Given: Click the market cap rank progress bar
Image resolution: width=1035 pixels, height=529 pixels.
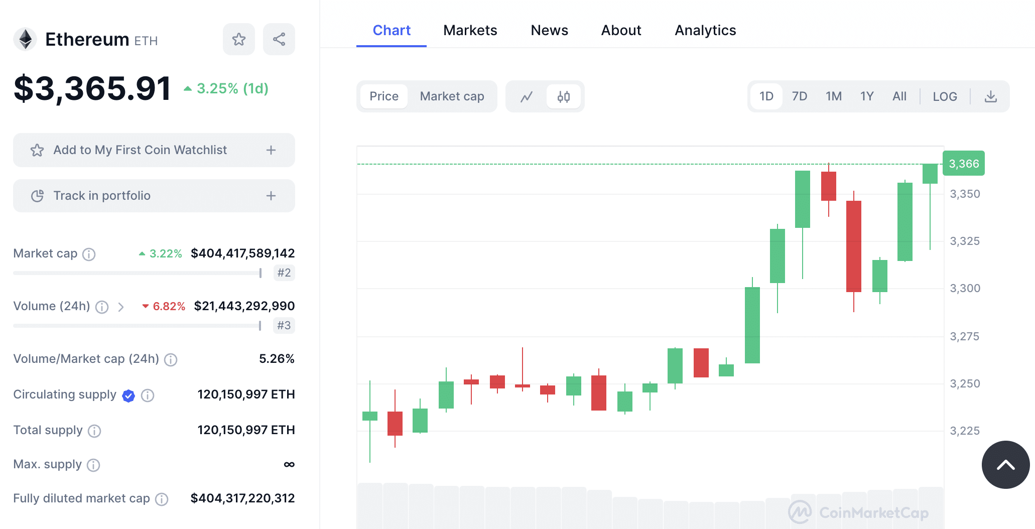Looking at the screenshot, I should [138, 273].
